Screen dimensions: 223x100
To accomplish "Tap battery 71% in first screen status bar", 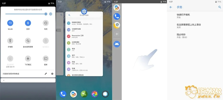I will point(51,3).
